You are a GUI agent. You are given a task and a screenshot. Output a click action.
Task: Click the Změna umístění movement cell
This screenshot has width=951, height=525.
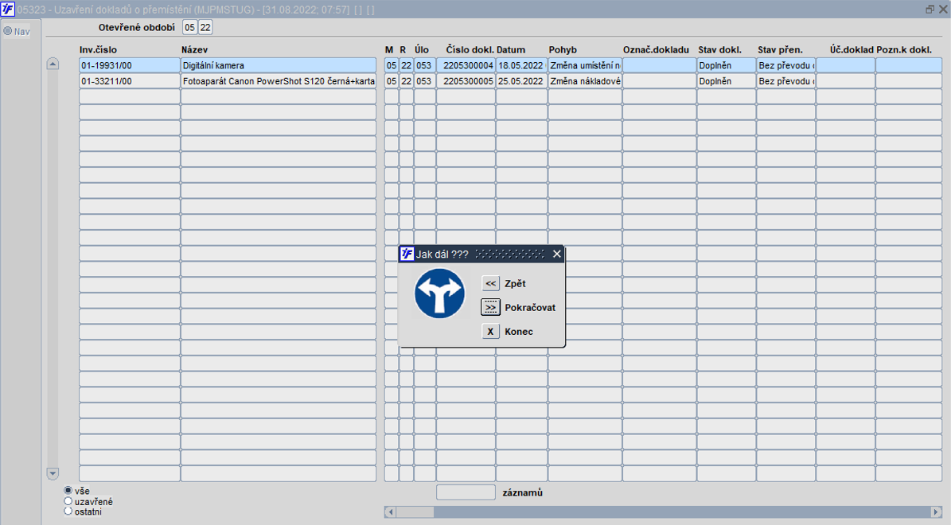585,65
